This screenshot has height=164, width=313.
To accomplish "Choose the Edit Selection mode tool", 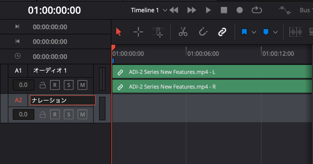I will click(x=158, y=32).
